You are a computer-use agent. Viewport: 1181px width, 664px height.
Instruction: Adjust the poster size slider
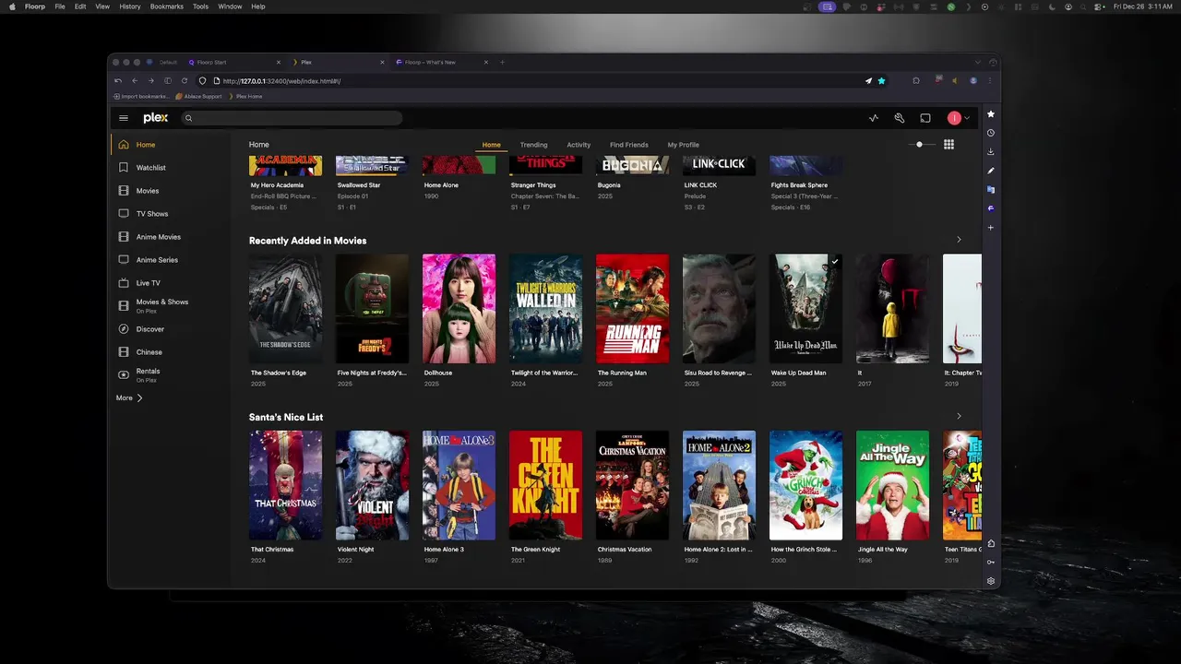click(920, 145)
